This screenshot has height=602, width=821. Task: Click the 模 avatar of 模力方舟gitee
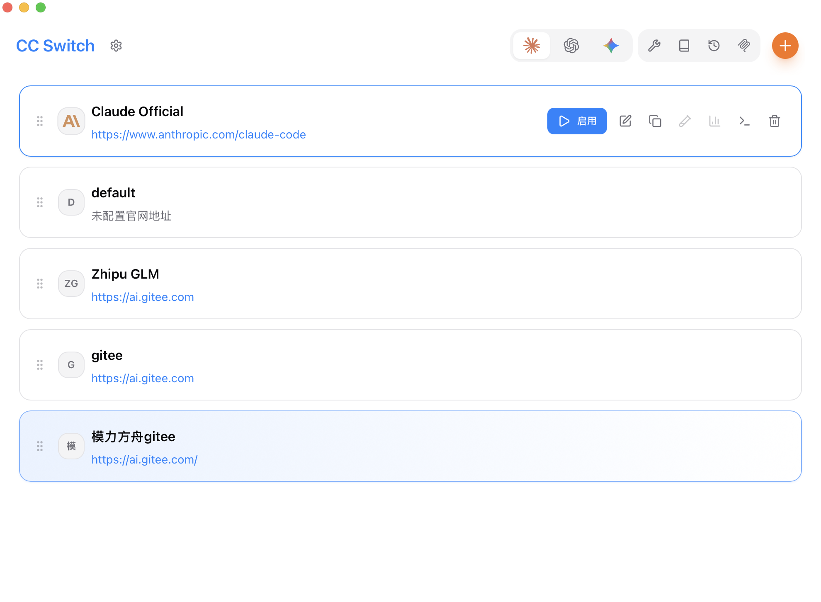pyautogui.click(x=71, y=446)
